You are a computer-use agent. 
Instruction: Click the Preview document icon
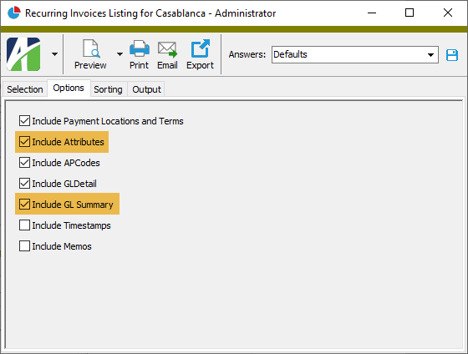pos(91,48)
